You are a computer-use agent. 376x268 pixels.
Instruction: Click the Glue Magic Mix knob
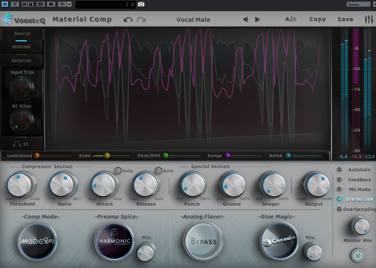[x=313, y=252]
